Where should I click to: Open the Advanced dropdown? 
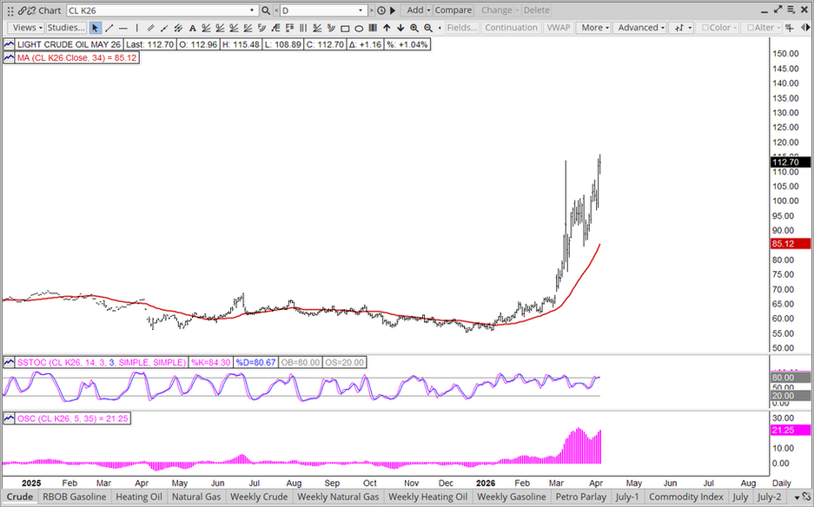[x=640, y=28]
